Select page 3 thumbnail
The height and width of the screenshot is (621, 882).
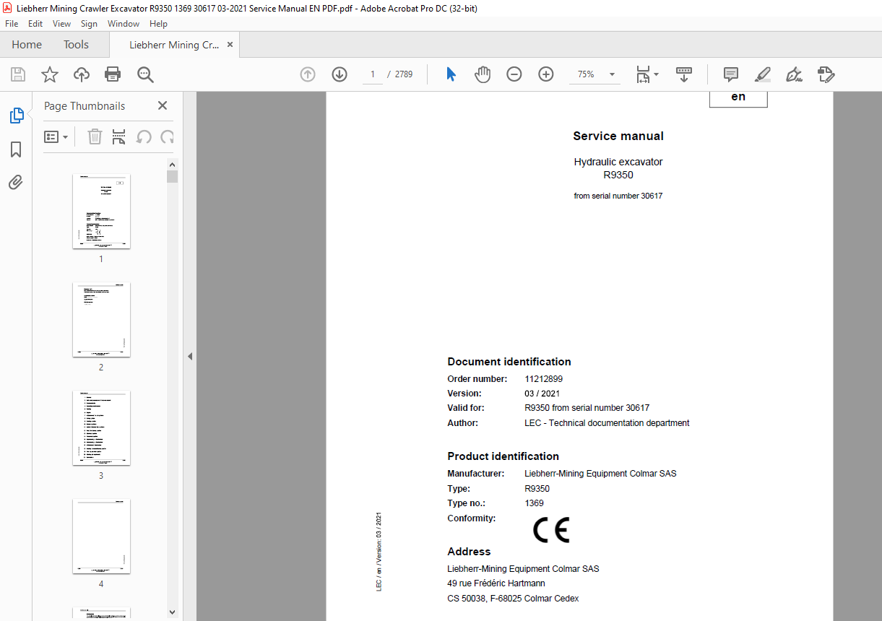click(101, 428)
